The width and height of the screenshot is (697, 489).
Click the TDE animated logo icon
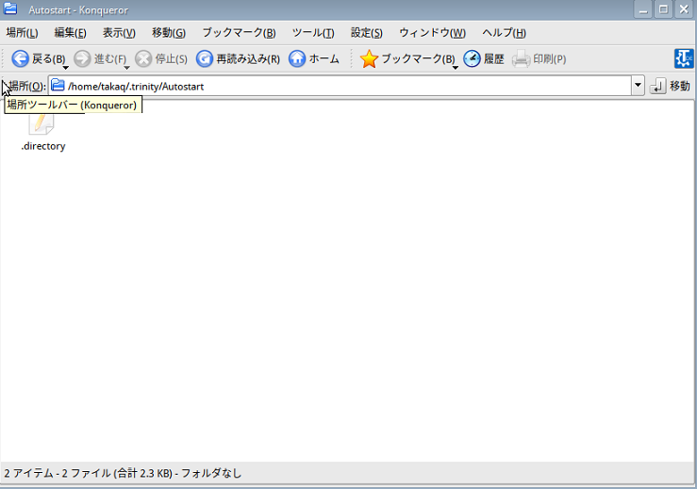[x=684, y=58]
